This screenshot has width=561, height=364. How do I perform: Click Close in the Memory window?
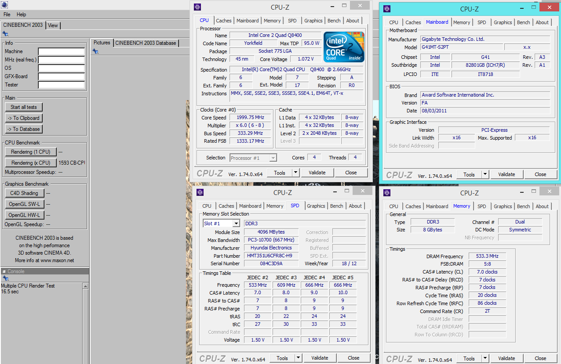tap(540, 358)
